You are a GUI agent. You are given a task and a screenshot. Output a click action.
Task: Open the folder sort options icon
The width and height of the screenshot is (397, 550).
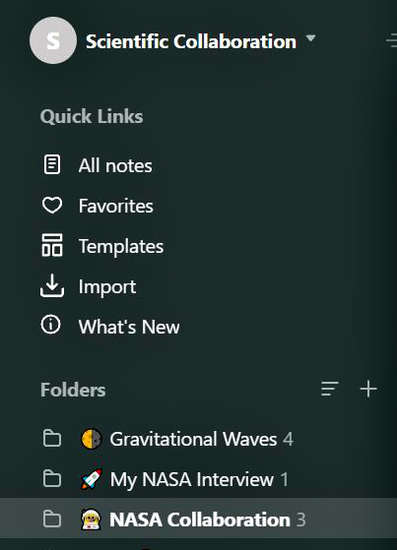330,389
